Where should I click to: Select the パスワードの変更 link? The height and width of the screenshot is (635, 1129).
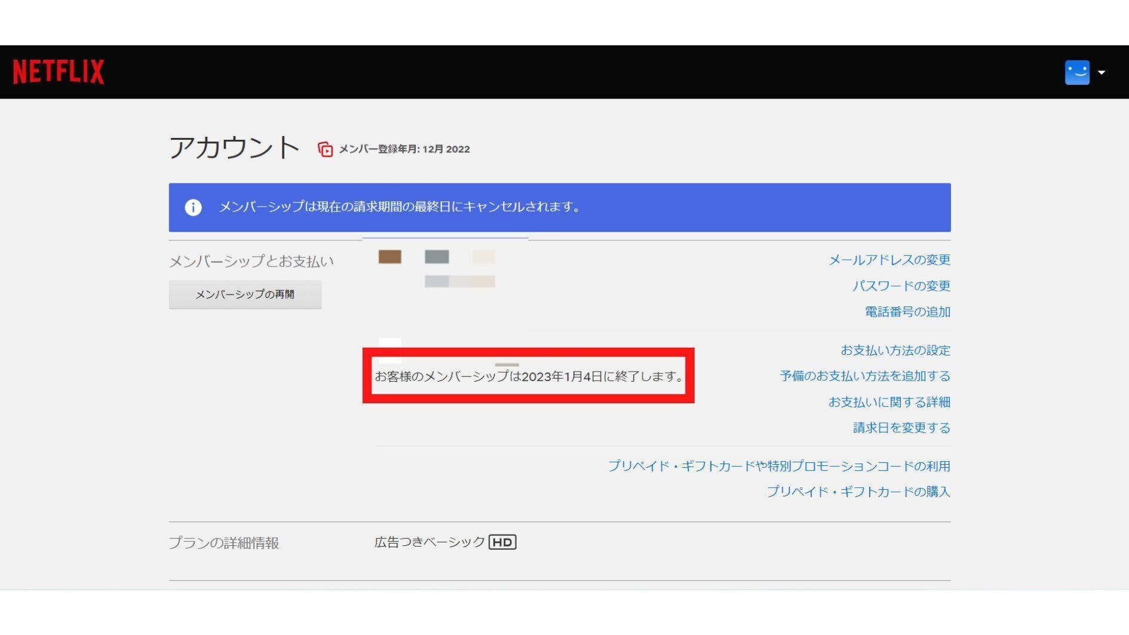[x=901, y=286]
